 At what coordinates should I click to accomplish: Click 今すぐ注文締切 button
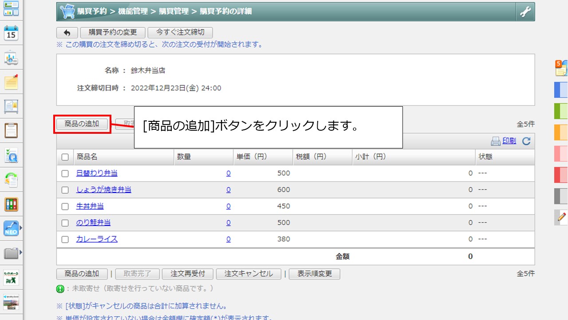[x=180, y=32]
